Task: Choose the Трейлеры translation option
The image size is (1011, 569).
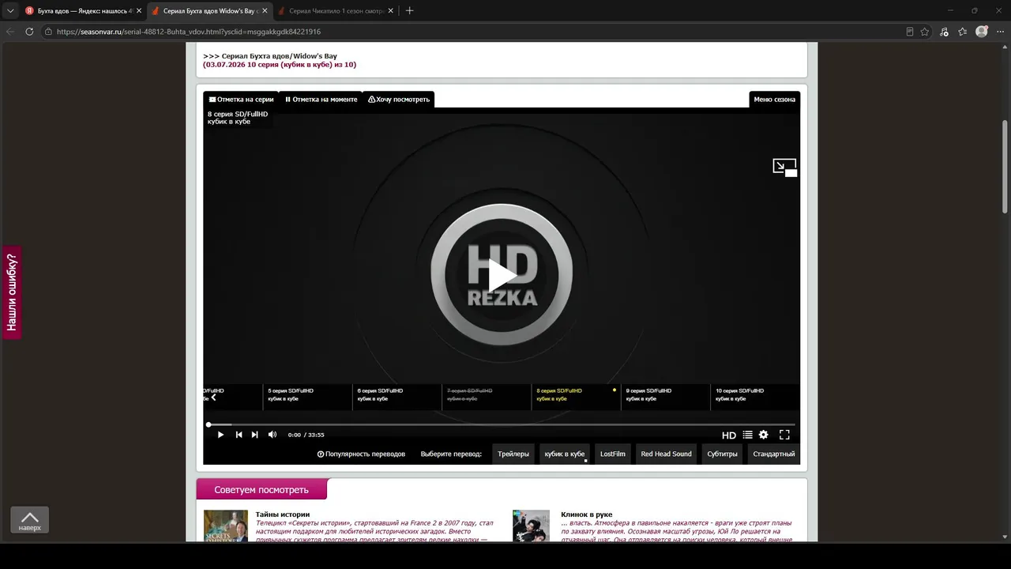Action: (513, 454)
